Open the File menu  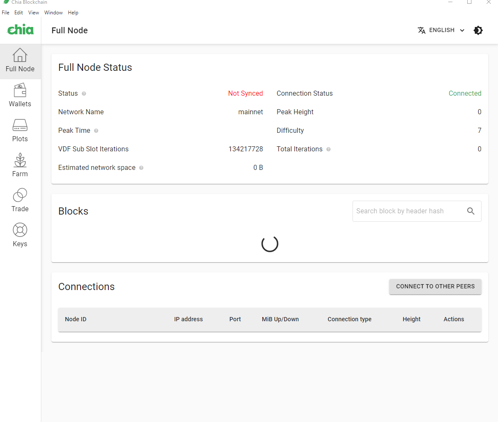click(x=5, y=13)
